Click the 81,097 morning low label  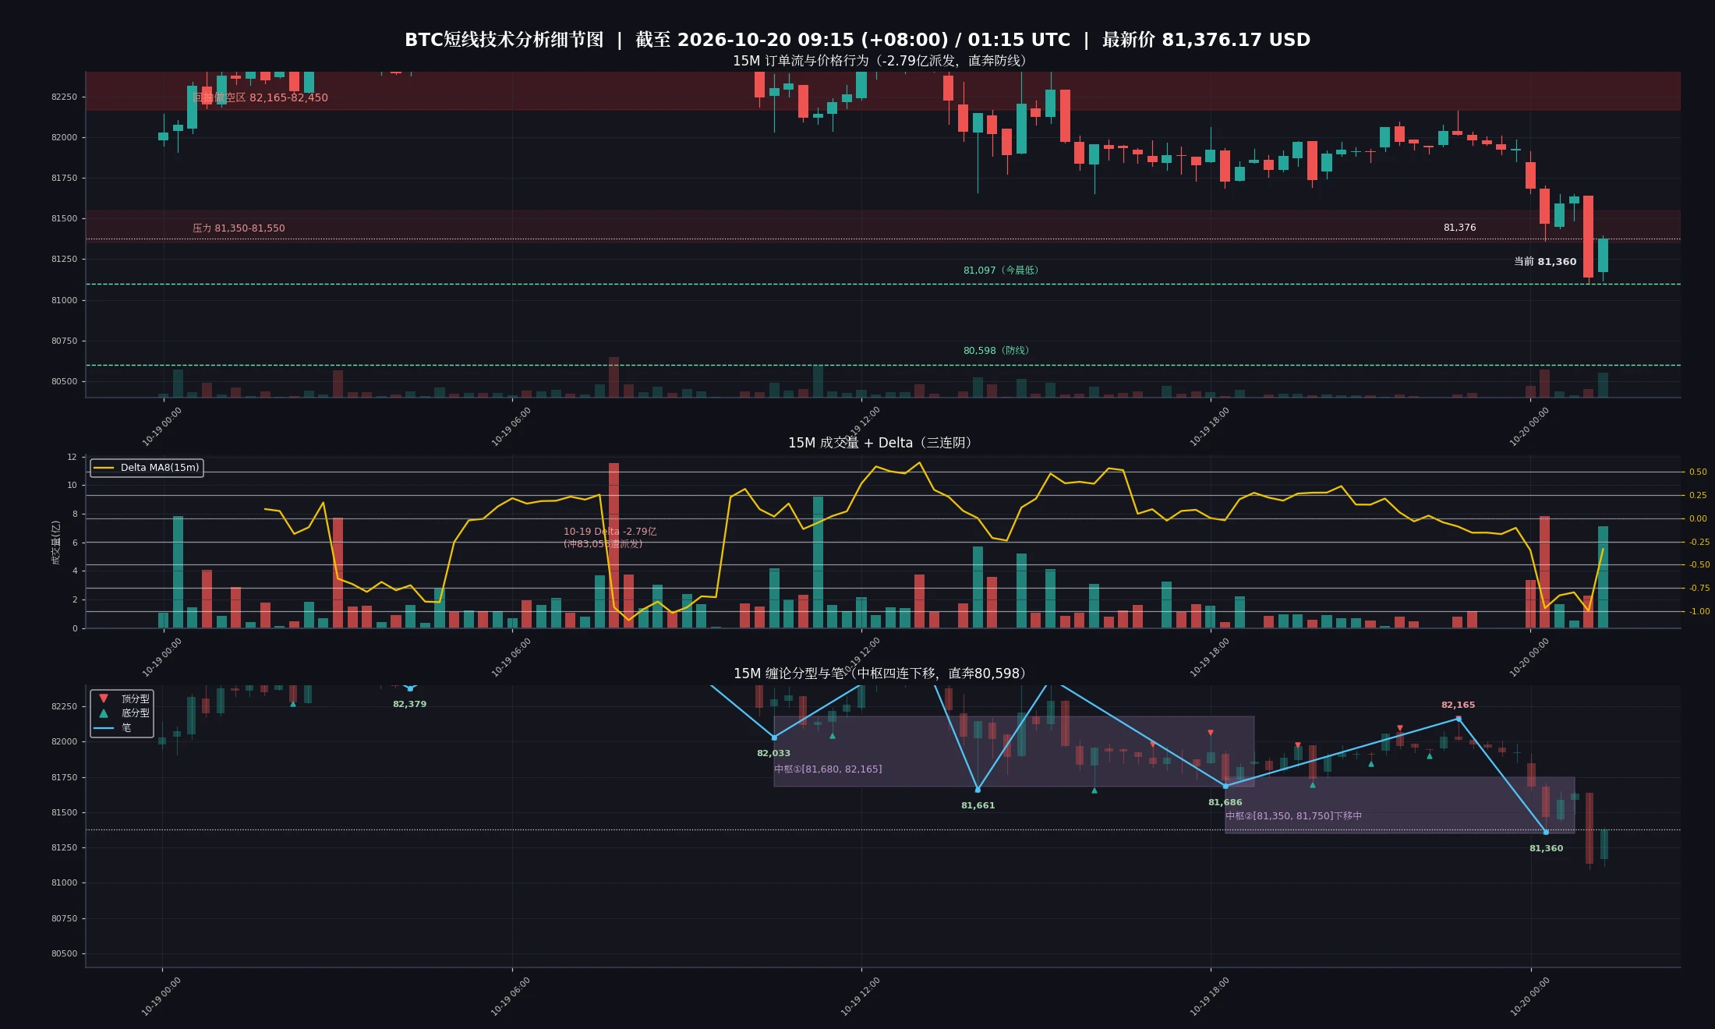[1001, 271]
